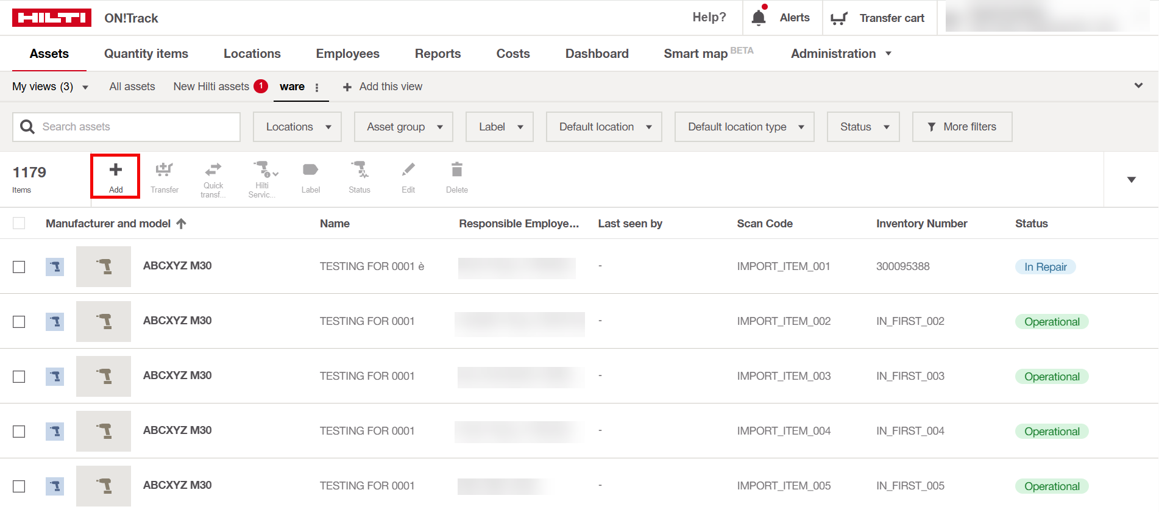
Task: Click the tool type icon for IMPORT_ITEM_004
Action: tap(55, 431)
